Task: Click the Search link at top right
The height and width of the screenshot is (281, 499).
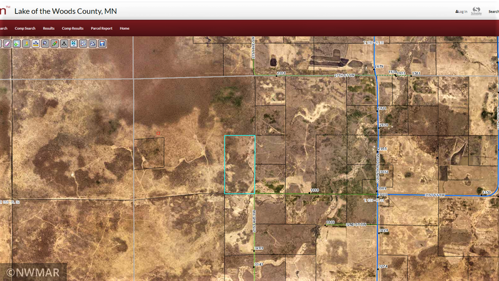Action: tap(493, 11)
